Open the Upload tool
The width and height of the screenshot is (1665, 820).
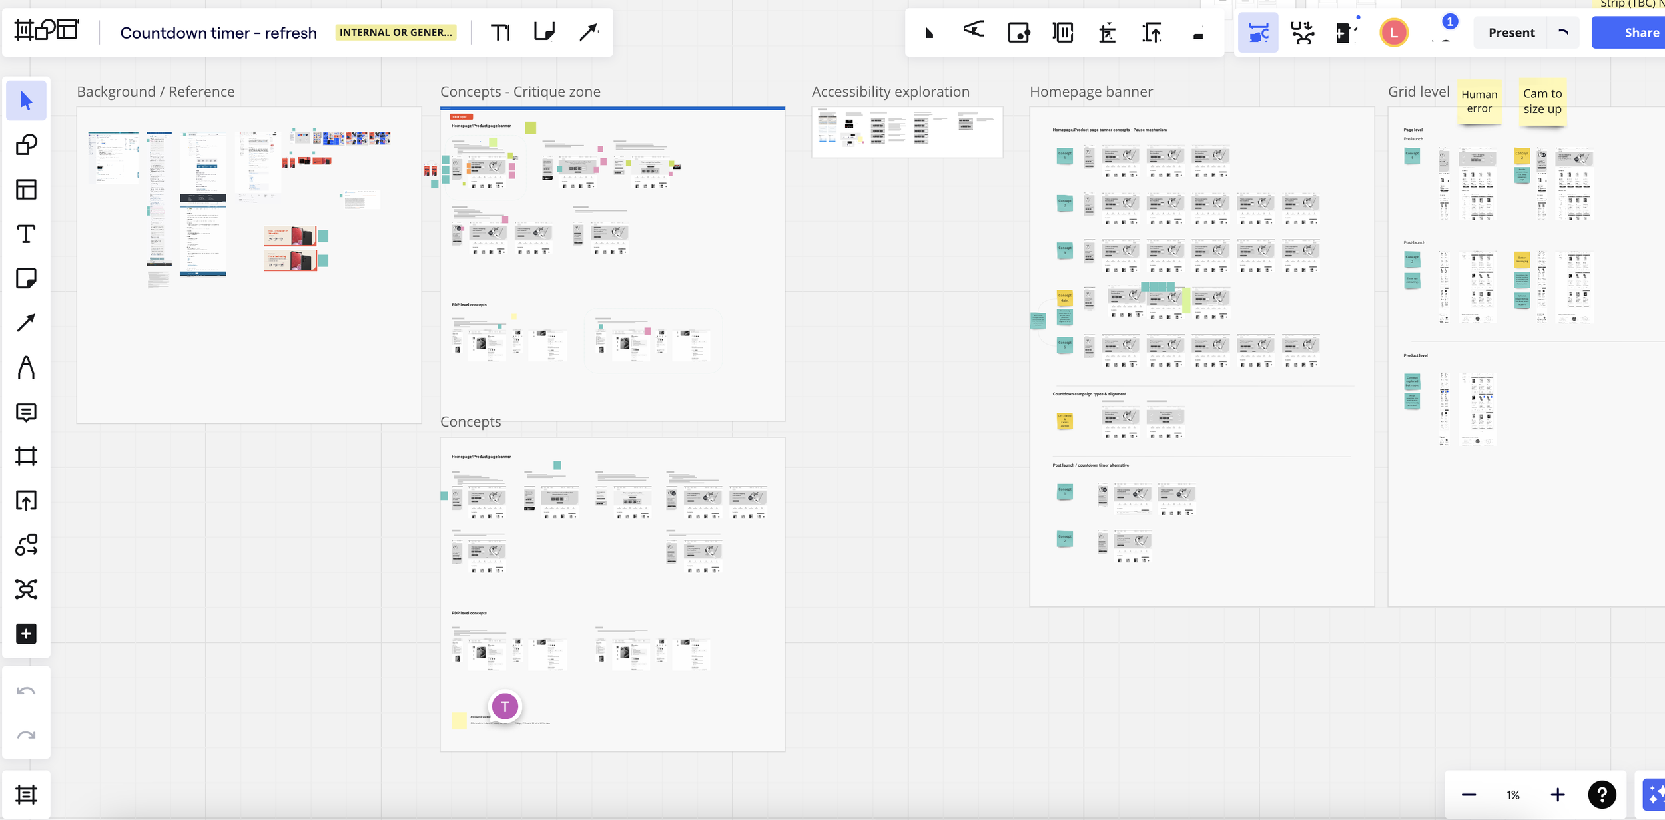click(26, 501)
